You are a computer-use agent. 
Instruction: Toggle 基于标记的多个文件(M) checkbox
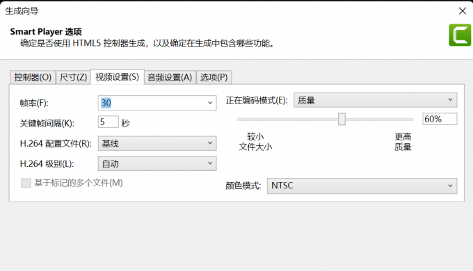[x=26, y=183]
